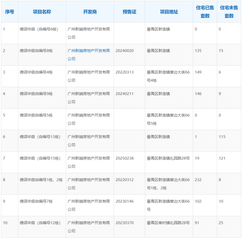Select project 德颂华庭自编号8栋
Screen dimensions: 242x239
36,51
